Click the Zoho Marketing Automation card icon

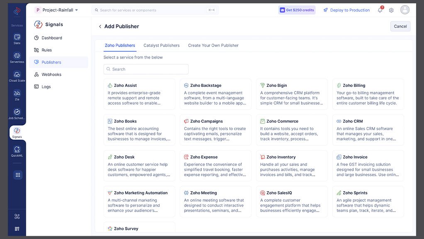[x=110, y=193]
